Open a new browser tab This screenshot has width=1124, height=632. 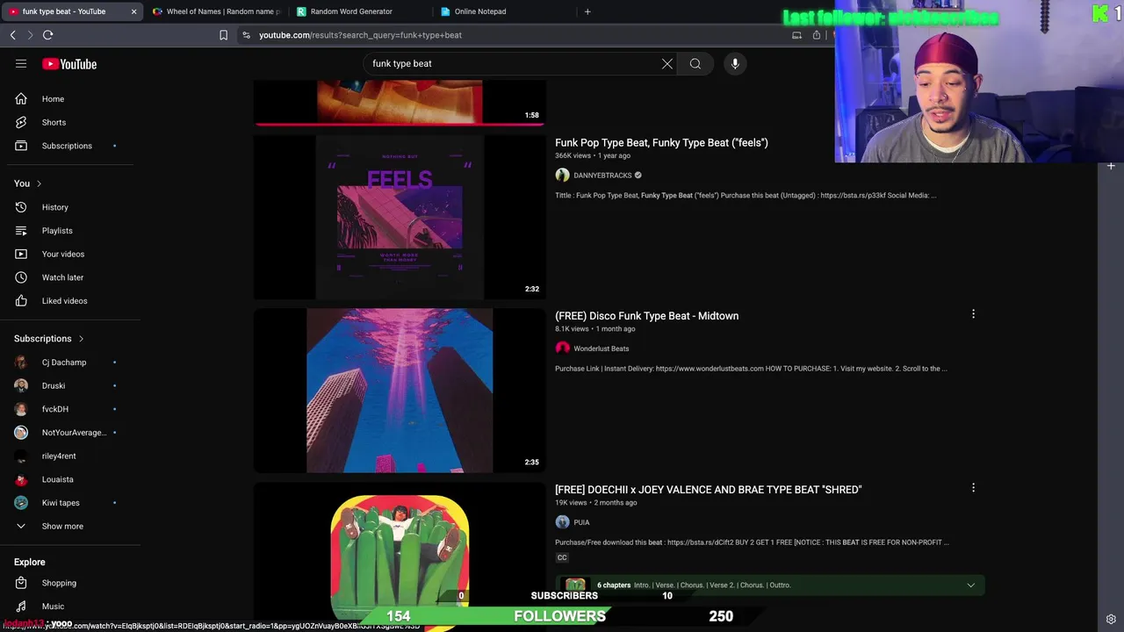(587, 11)
